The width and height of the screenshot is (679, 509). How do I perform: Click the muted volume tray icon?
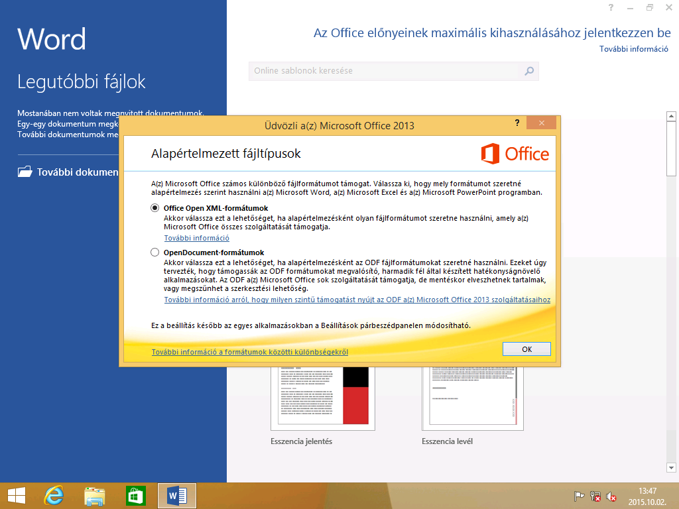coord(611,496)
